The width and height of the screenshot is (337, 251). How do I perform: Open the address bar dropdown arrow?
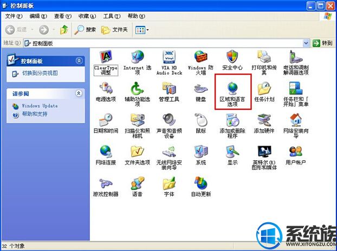click(306, 43)
